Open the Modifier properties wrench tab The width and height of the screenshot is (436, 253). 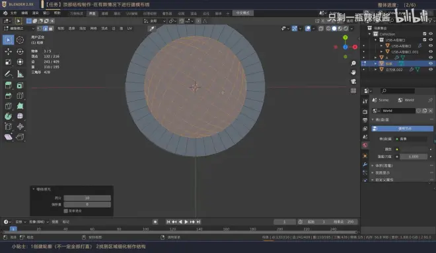[x=365, y=165]
